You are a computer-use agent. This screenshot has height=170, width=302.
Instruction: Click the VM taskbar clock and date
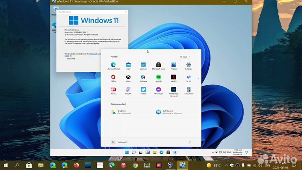(237, 152)
